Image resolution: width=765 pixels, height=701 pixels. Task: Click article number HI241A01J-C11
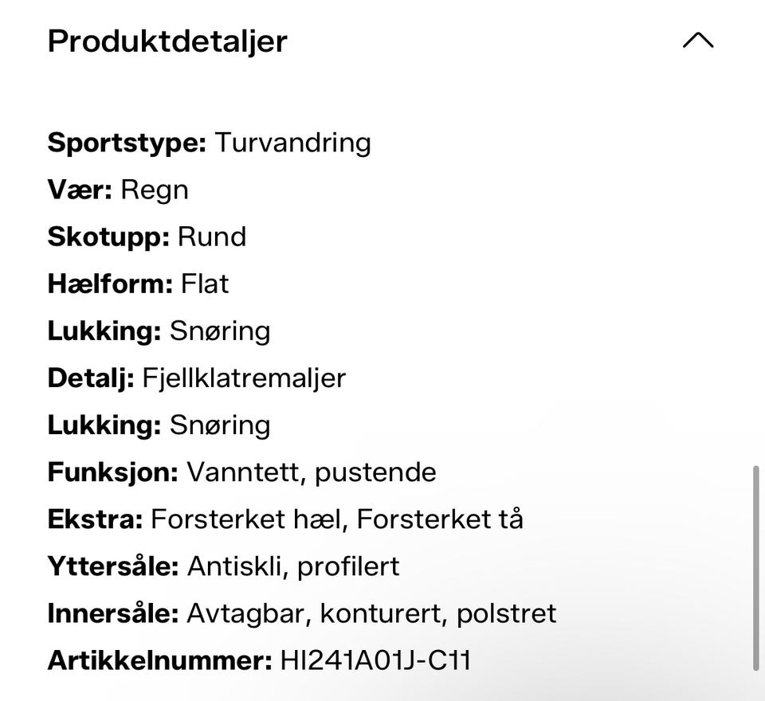pos(375,660)
